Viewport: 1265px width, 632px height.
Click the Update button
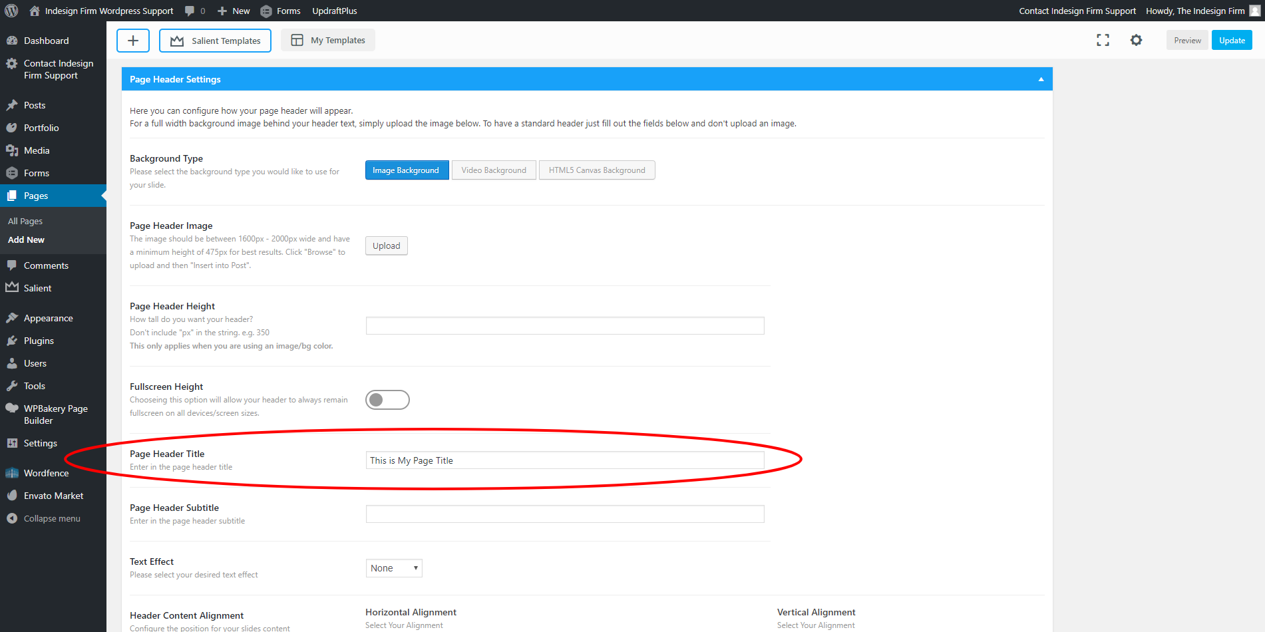coord(1232,41)
